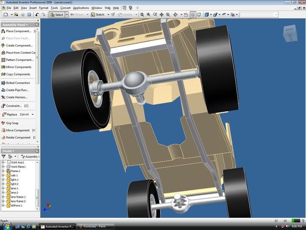
Task: Click the Zoom Window icon
Action: (148, 14)
